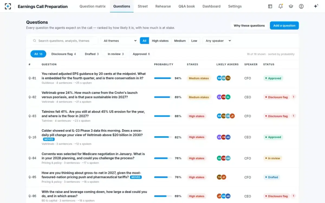The image size is (325, 203).
Task: Switch to the Question matrix tab
Action: tap(93, 6)
